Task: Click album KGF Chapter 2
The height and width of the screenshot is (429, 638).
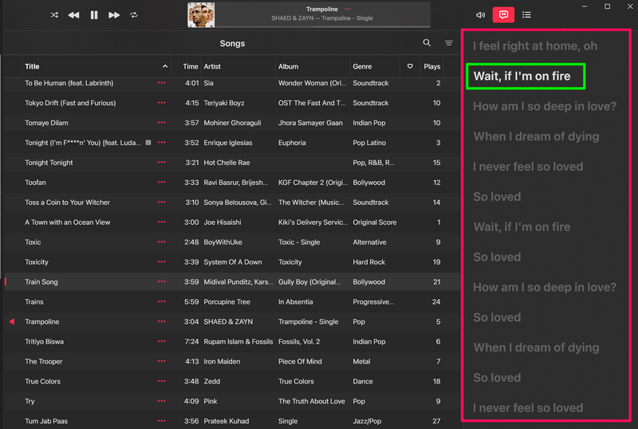Action: pos(313,183)
